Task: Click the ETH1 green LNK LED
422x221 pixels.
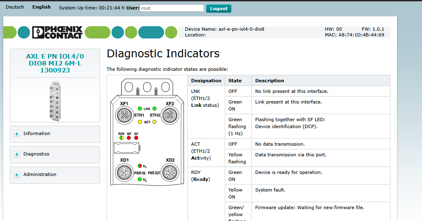Action: pyautogui.click(x=140, y=109)
